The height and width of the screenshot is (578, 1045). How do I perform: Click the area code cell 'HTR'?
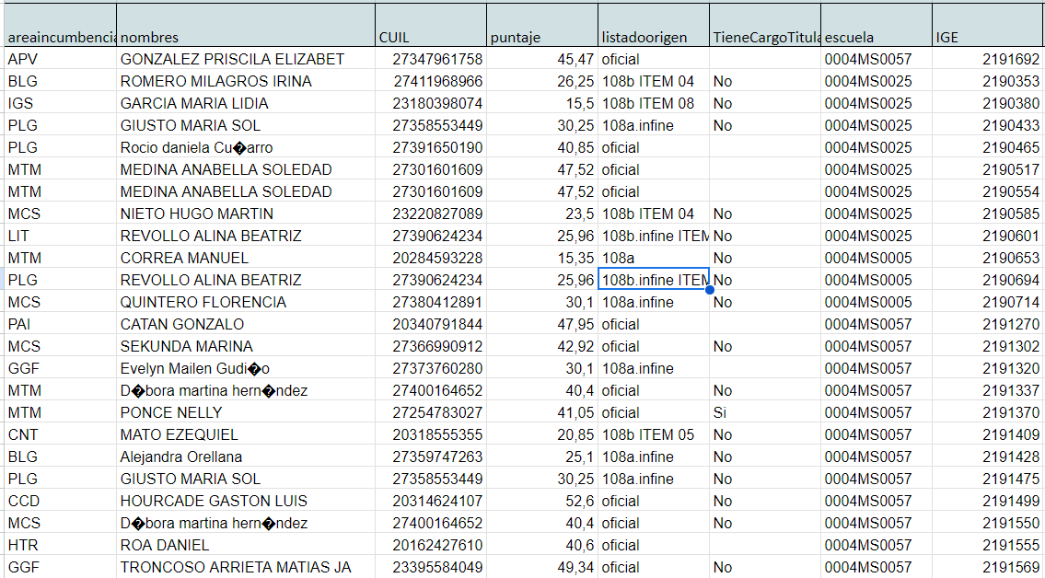pos(59,545)
